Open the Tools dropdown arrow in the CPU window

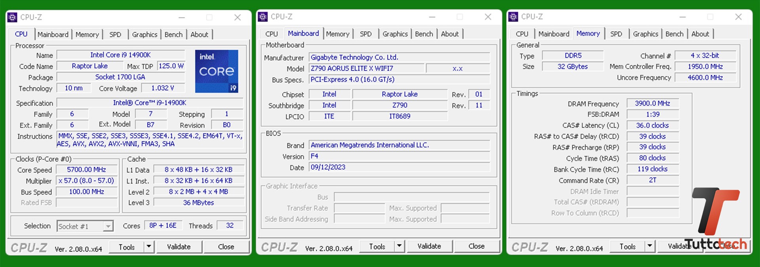point(149,246)
